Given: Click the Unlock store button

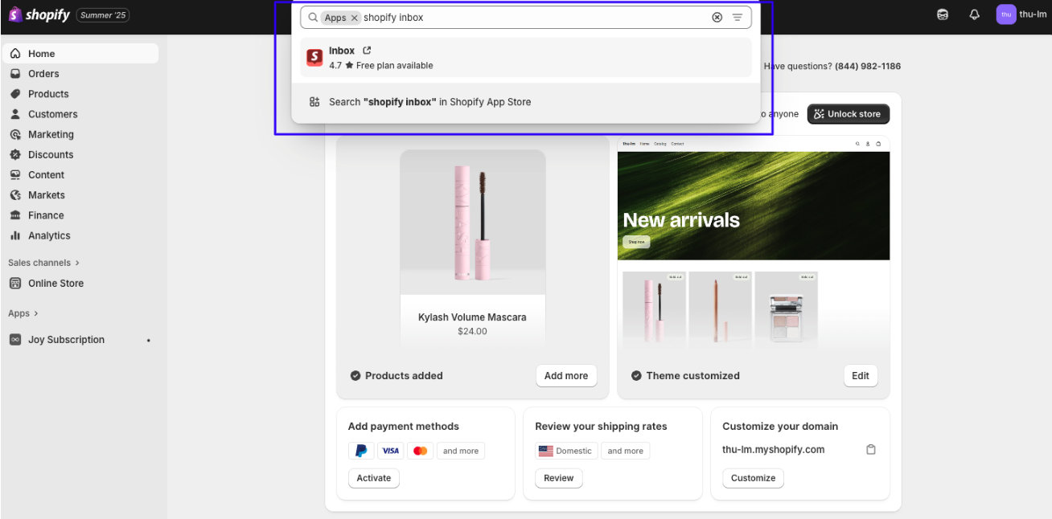Looking at the screenshot, I should (849, 114).
